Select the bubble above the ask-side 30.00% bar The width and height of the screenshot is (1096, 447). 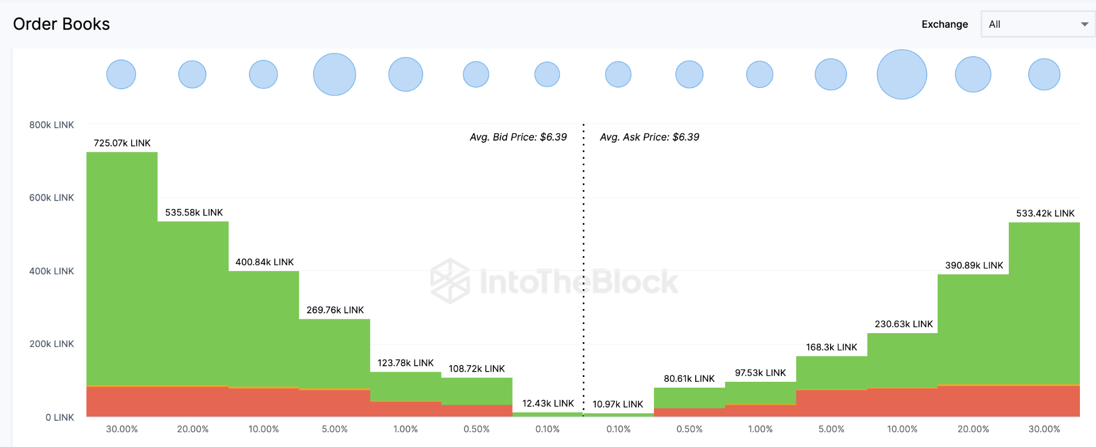[1044, 74]
